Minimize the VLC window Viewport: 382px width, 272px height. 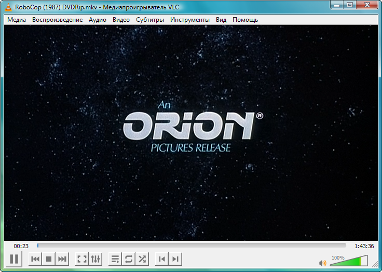[337, 5]
